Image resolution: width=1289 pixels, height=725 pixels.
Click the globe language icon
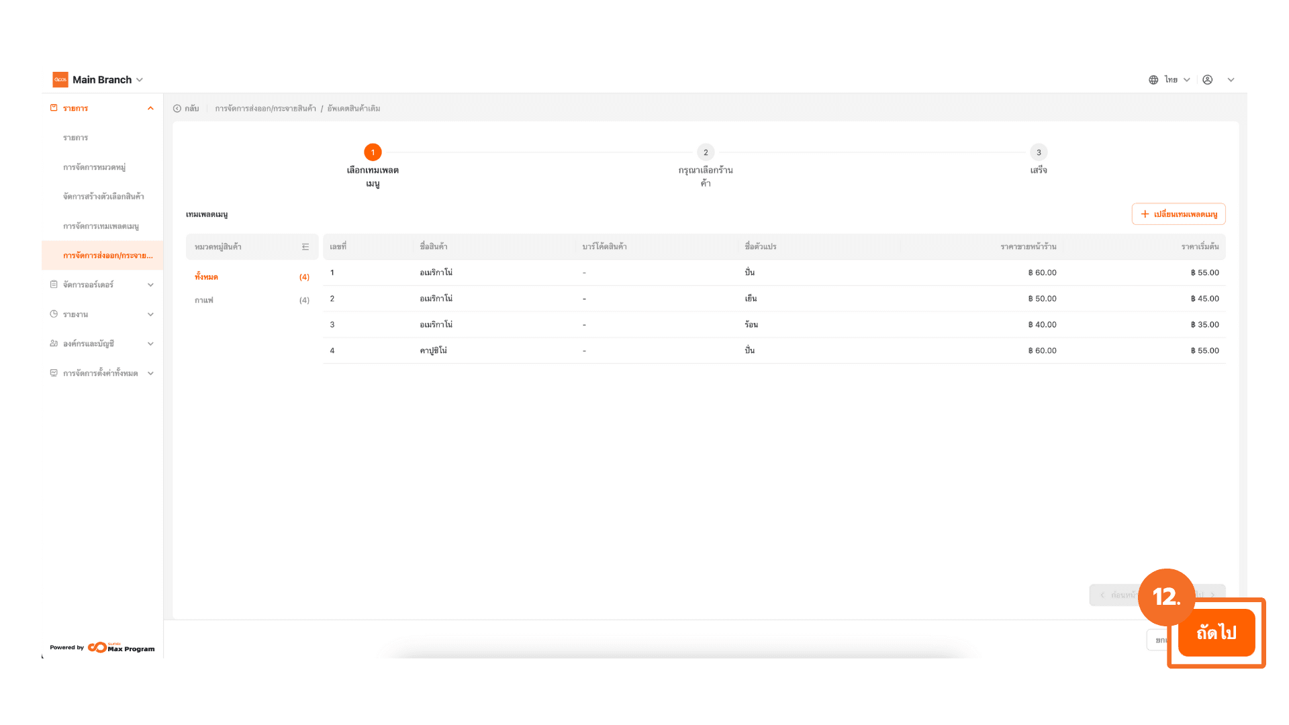point(1153,80)
